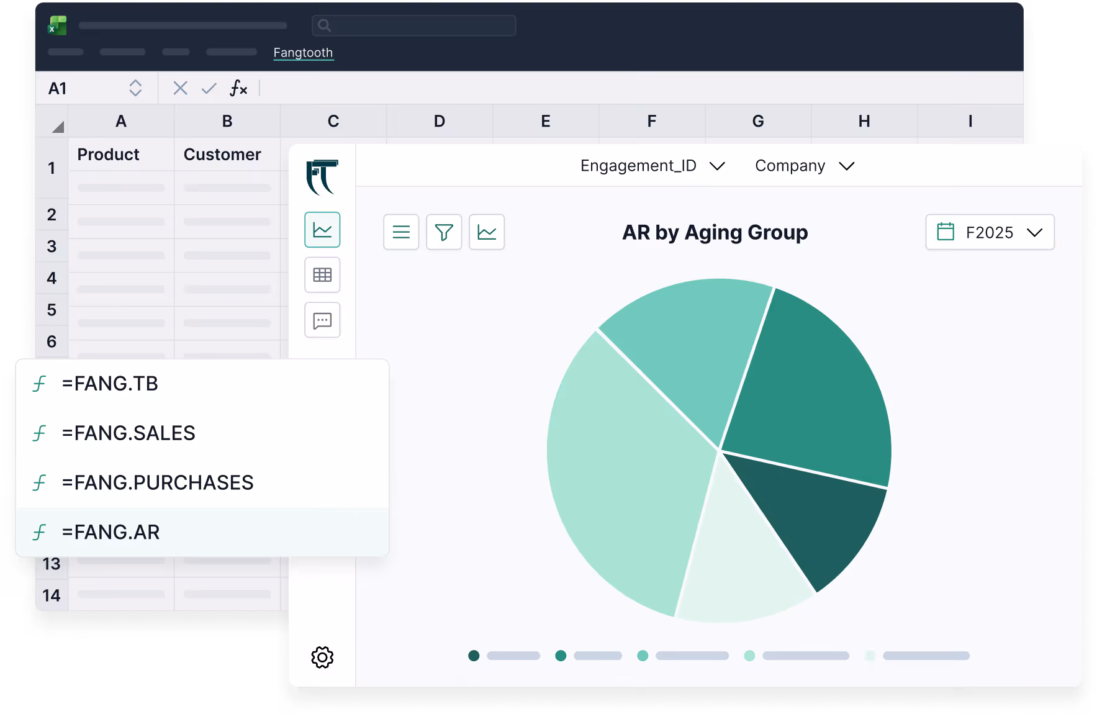Click the select-all corner triangle

coord(58,127)
